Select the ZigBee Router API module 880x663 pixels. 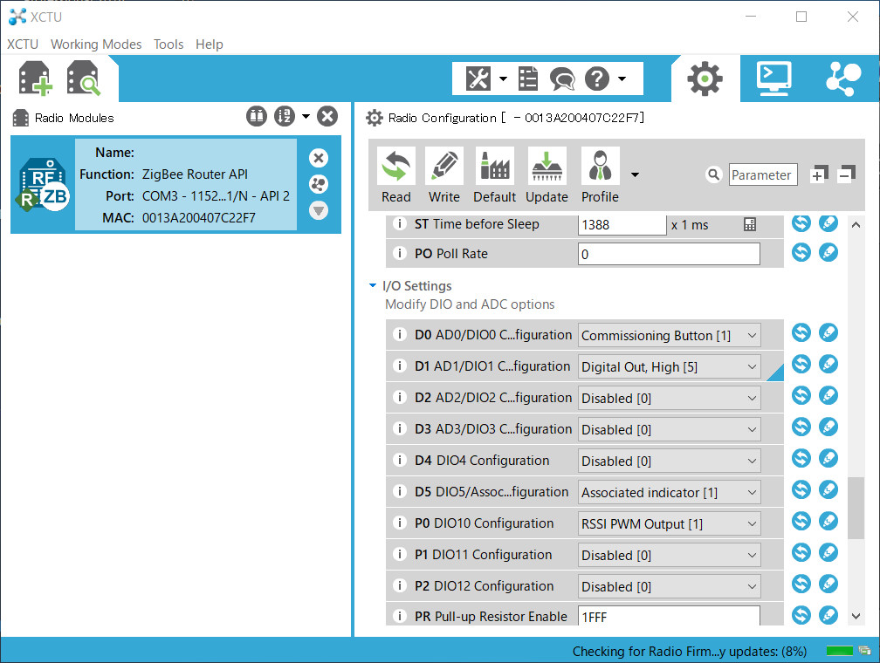tap(175, 185)
